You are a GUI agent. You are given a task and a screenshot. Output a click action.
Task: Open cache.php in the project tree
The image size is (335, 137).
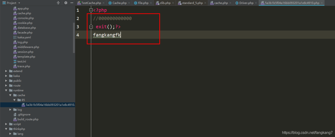24,13
